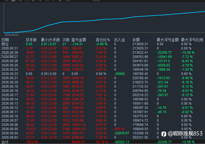Sort by the 总手数 column header
The height and width of the screenshot is (144, 205).
point(31,40)
